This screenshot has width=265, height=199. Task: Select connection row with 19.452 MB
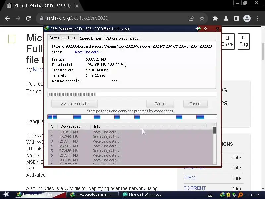[x=130, y=132]
